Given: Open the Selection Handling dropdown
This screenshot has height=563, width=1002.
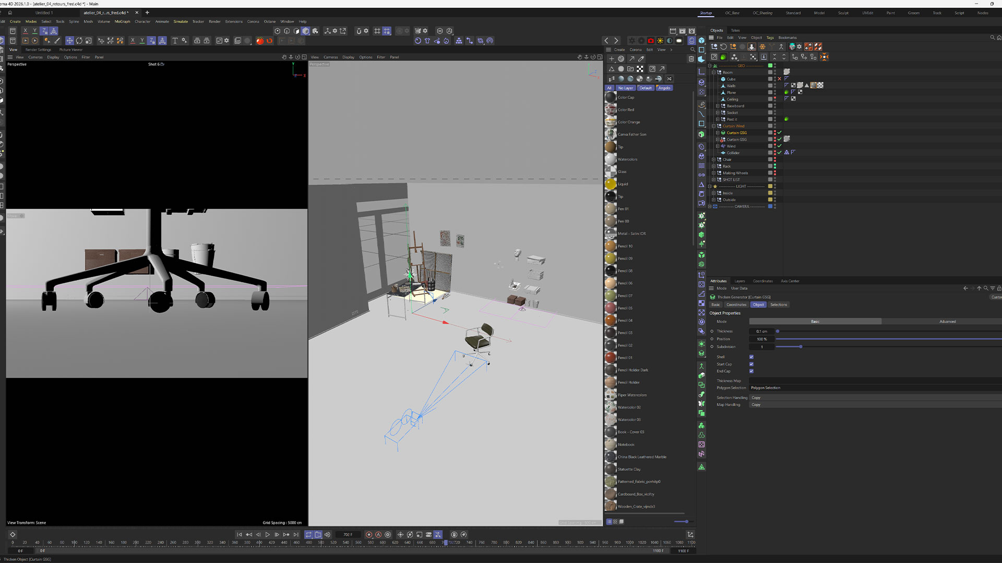Looking at the screenshot, I should pyautogui.click(x=835, y=398).
